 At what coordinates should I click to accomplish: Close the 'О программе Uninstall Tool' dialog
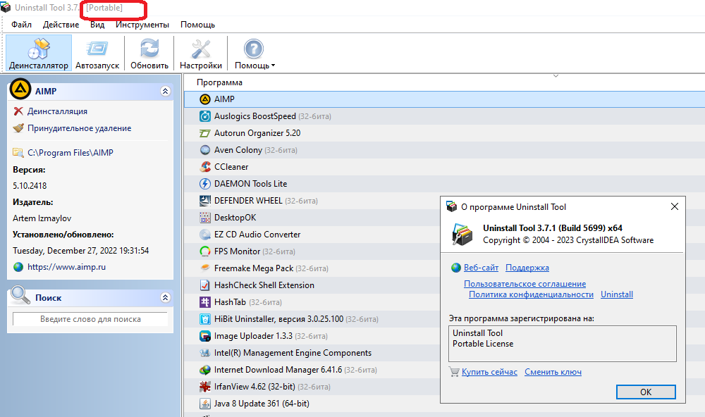pyautogui.click(x=675, y=206)
